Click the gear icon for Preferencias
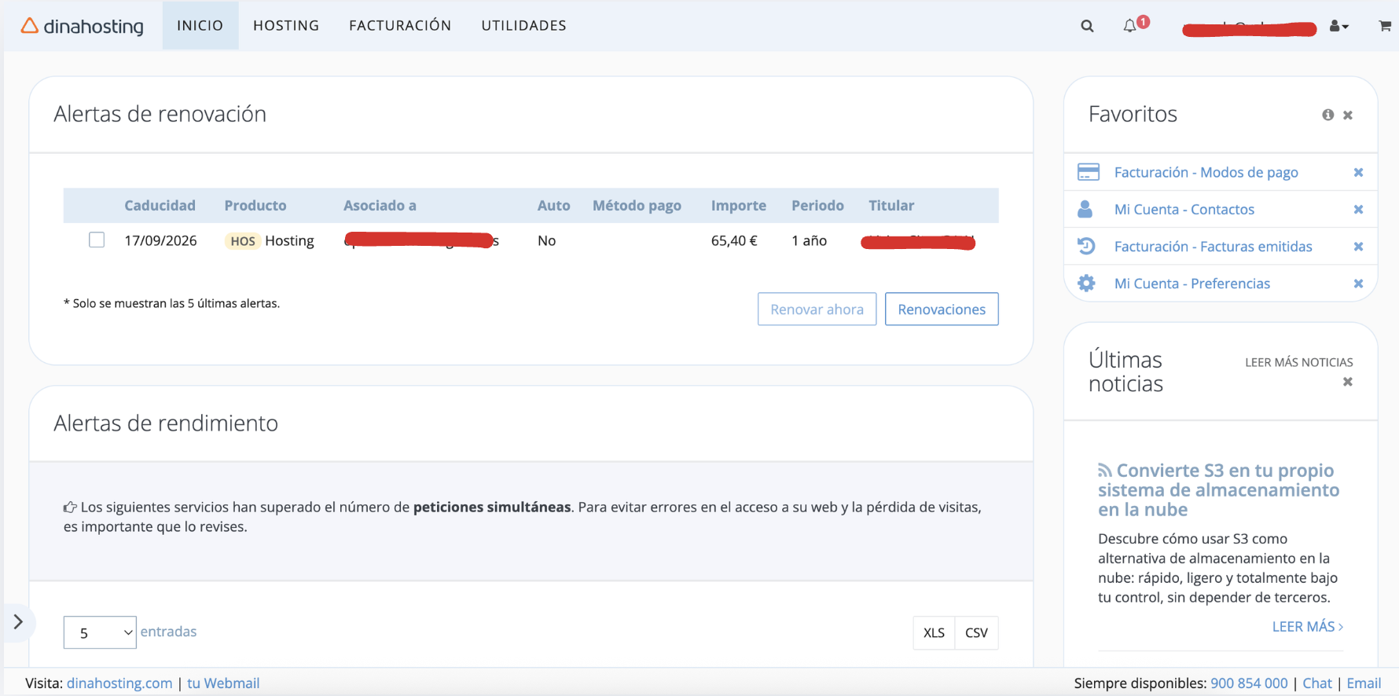The width and height of the screenshot is (1399, 696). click(x=1086, y=284)
